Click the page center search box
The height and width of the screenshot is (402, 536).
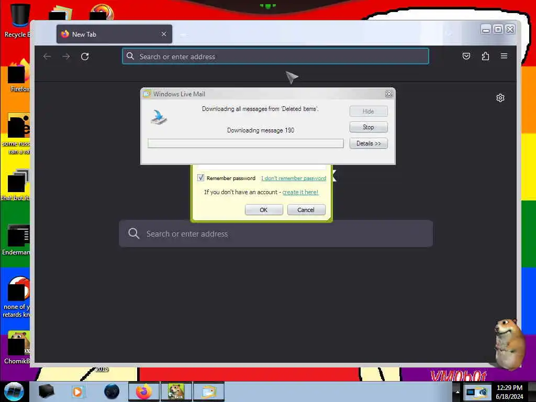point(276,233)
